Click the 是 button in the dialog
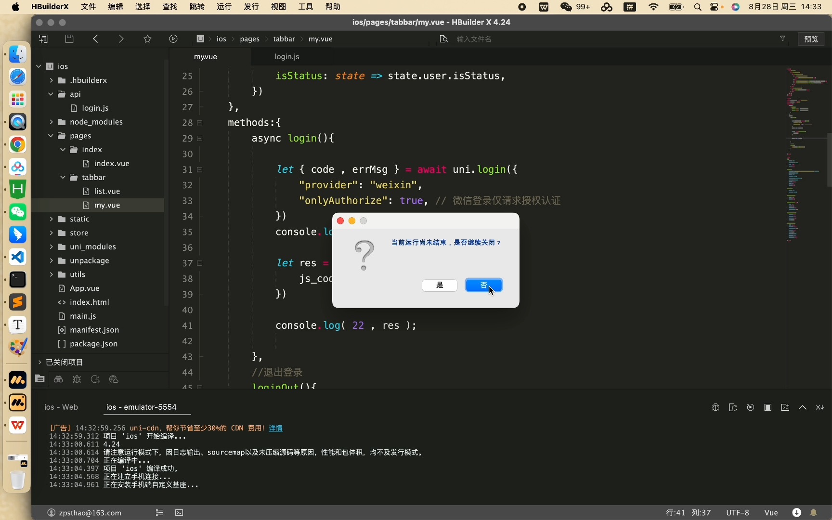This screenshot has width=832, height=520. click(440, 285)
